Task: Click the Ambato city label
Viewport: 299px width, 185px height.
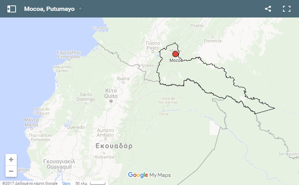Action: coord(105,135)
